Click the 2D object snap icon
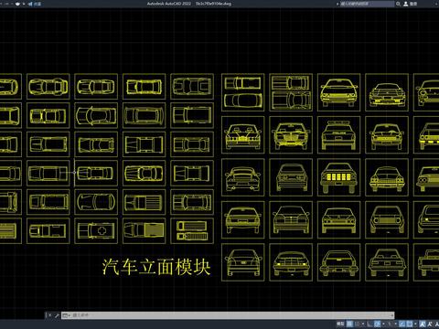 coord(410,324)
